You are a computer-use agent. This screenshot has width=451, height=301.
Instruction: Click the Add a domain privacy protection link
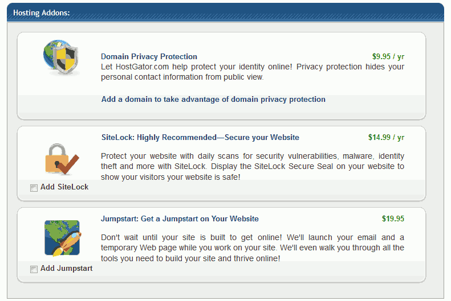[x=213, y=99]
